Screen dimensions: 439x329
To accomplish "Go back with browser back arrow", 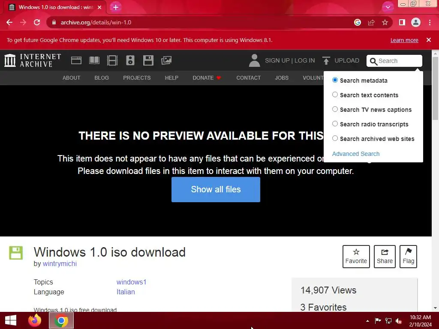I will (9, 22).
